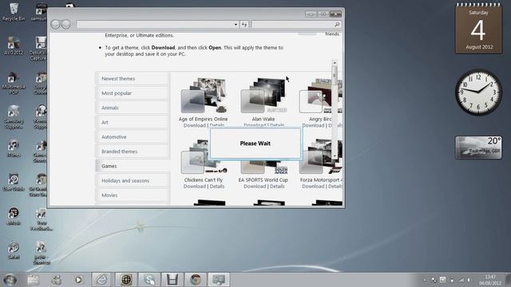Open the Safari desktop shortcut
The height and width of the screenshot is (287, 511).
14,250
